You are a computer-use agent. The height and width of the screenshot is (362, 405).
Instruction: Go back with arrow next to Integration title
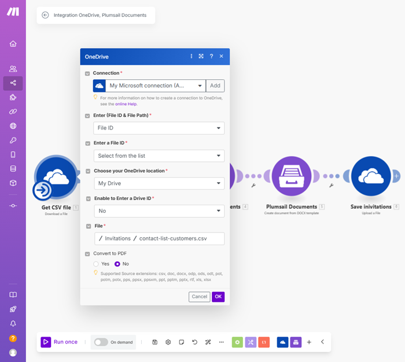[x=45, y=15]
